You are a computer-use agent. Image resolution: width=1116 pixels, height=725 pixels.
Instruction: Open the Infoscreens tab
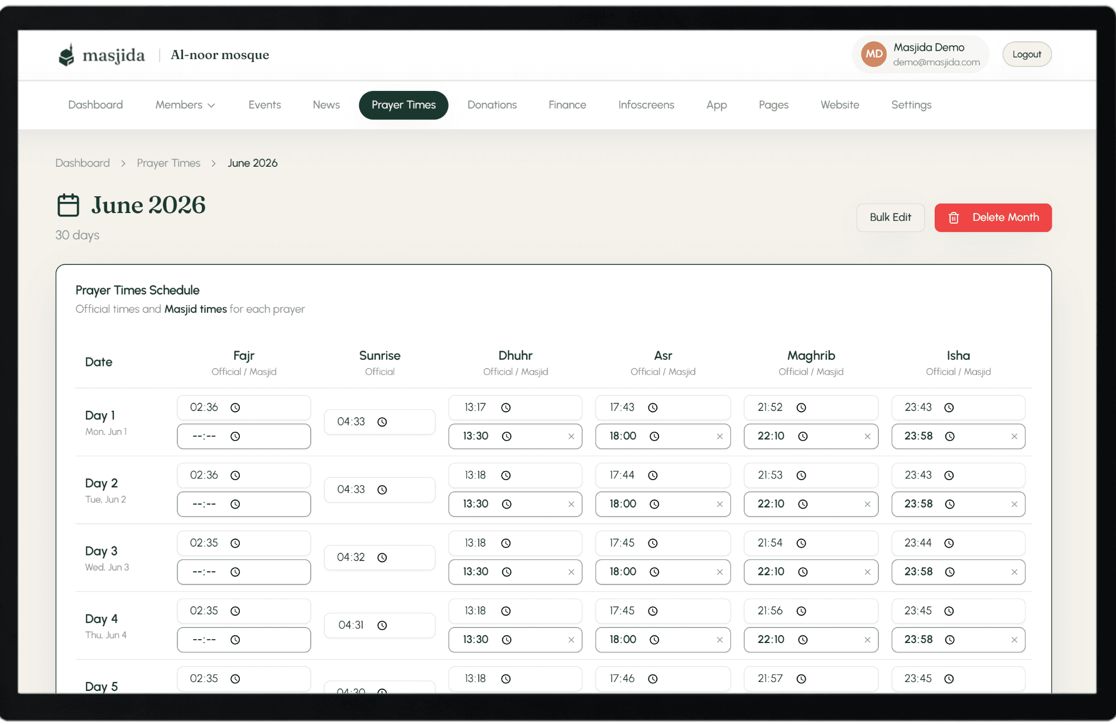tap(646, 105)
